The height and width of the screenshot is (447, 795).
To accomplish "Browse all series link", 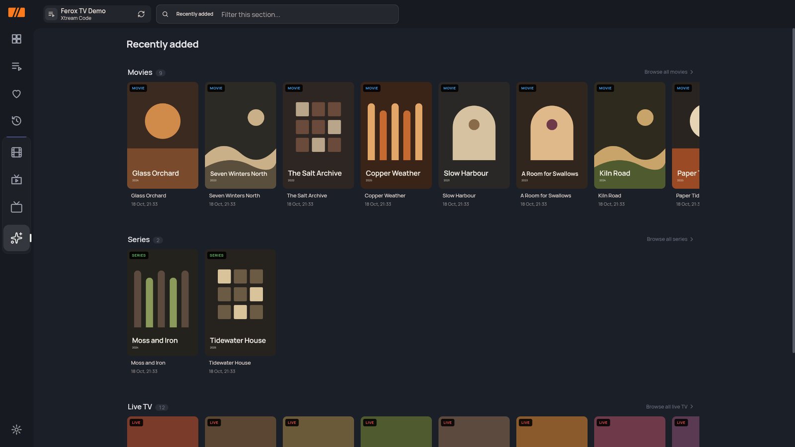I will [670, 239].
